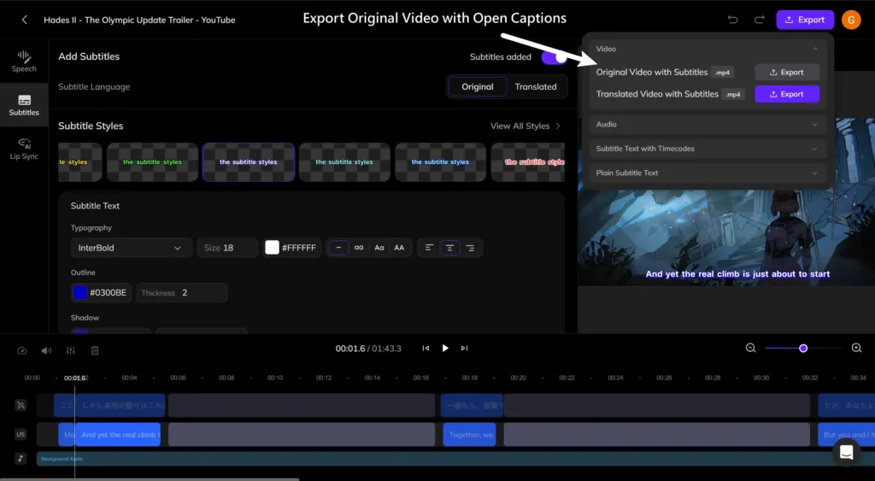
Task: Click the video preview subtitle text
Action: click(x=737, y=274)
